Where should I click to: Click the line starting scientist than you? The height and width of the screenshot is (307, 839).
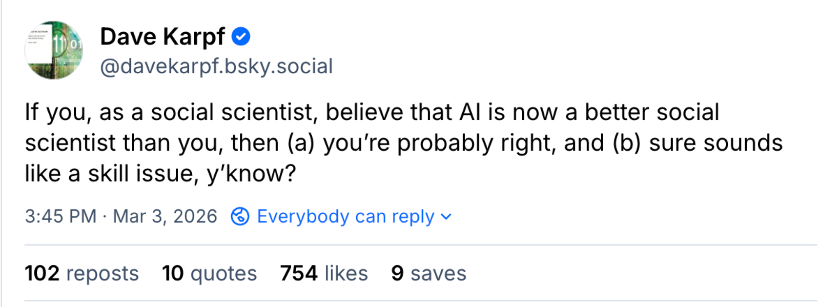coord(404,143)
